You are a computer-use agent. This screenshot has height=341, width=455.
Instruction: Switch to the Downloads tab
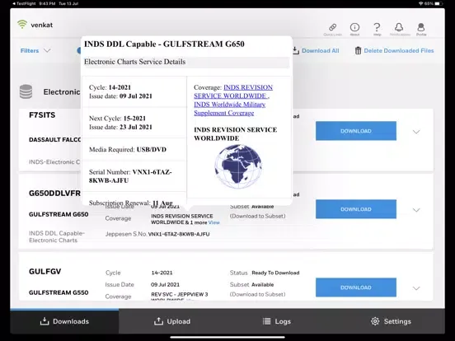[64, 321]
